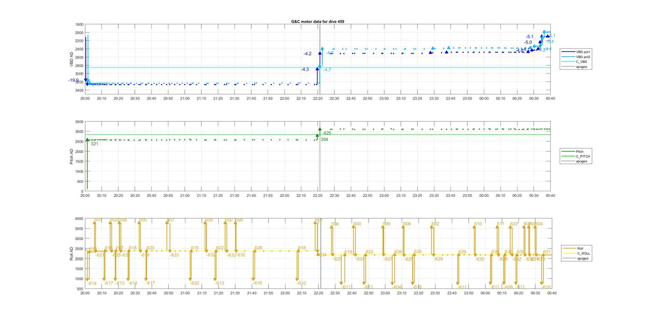654x324 pixels.
Task: Click the "605" roll data label
Action: click(143, 220)
